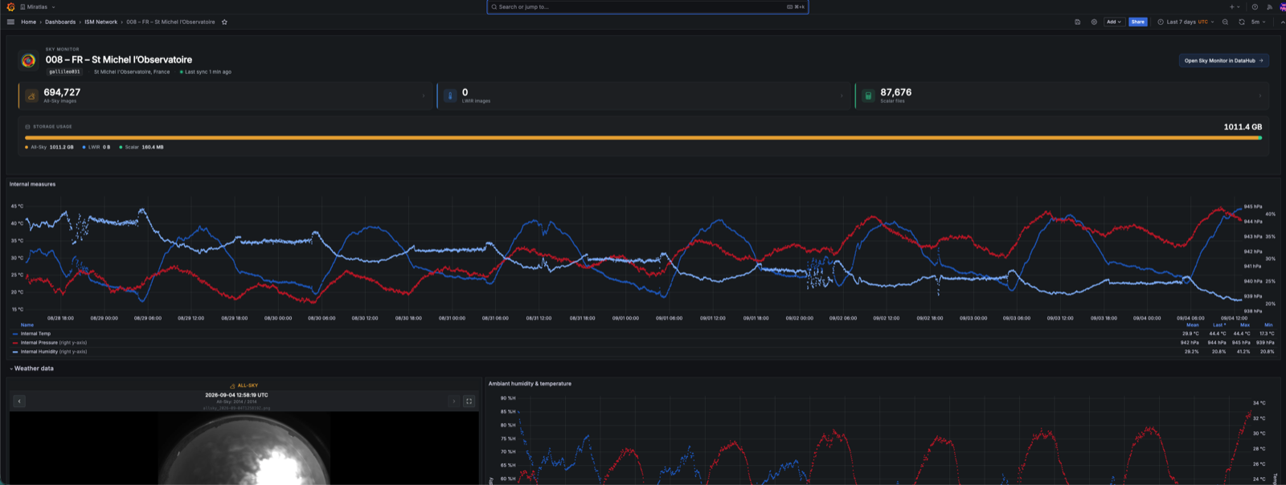Click the storage usage progress bar
The height and width of the screenshot is (485, 1286).
pyautogui.click(x=643, y=137)
